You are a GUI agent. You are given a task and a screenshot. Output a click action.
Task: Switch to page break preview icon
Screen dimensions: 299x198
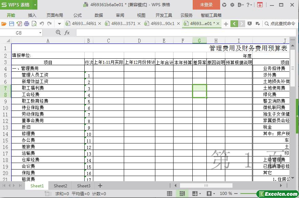(x=182, y=194)
